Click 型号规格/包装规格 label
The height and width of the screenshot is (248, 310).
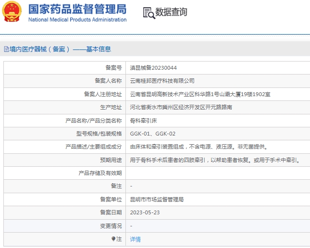pos(99,134)
